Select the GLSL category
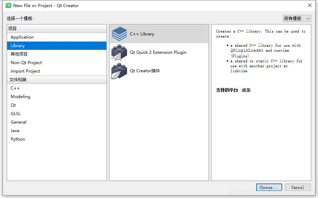The height and width of the screenshot is (198, 318). pos(57,114)
